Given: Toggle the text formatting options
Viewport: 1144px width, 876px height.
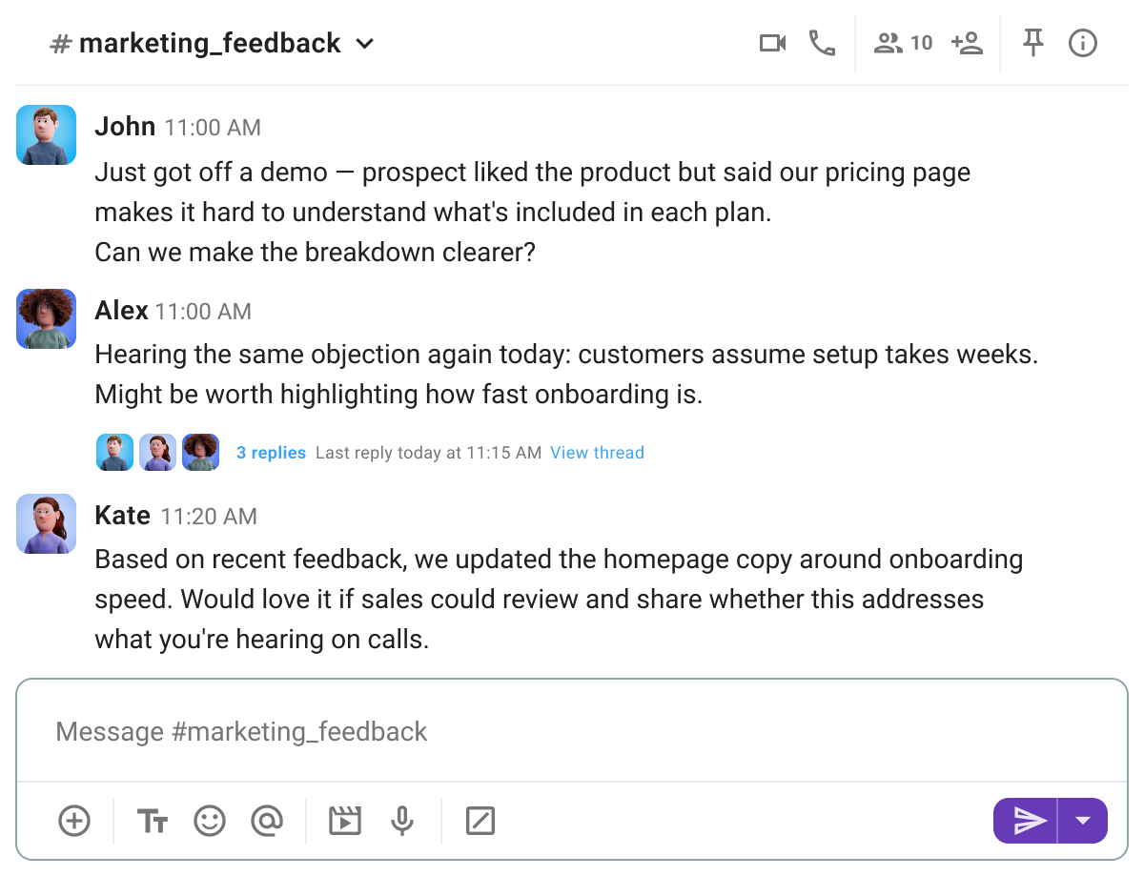Looking at the screenshot, I should coord(152,821).
